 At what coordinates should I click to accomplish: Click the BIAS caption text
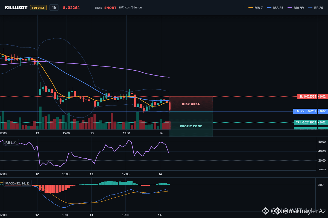coord(98,8)
